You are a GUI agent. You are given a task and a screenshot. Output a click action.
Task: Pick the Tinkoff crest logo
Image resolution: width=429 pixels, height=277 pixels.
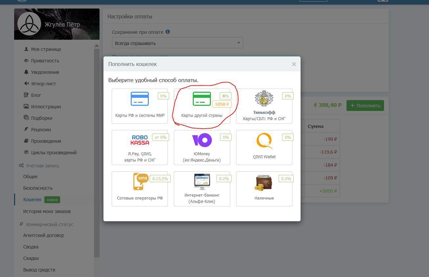click(x=264, y=98)
